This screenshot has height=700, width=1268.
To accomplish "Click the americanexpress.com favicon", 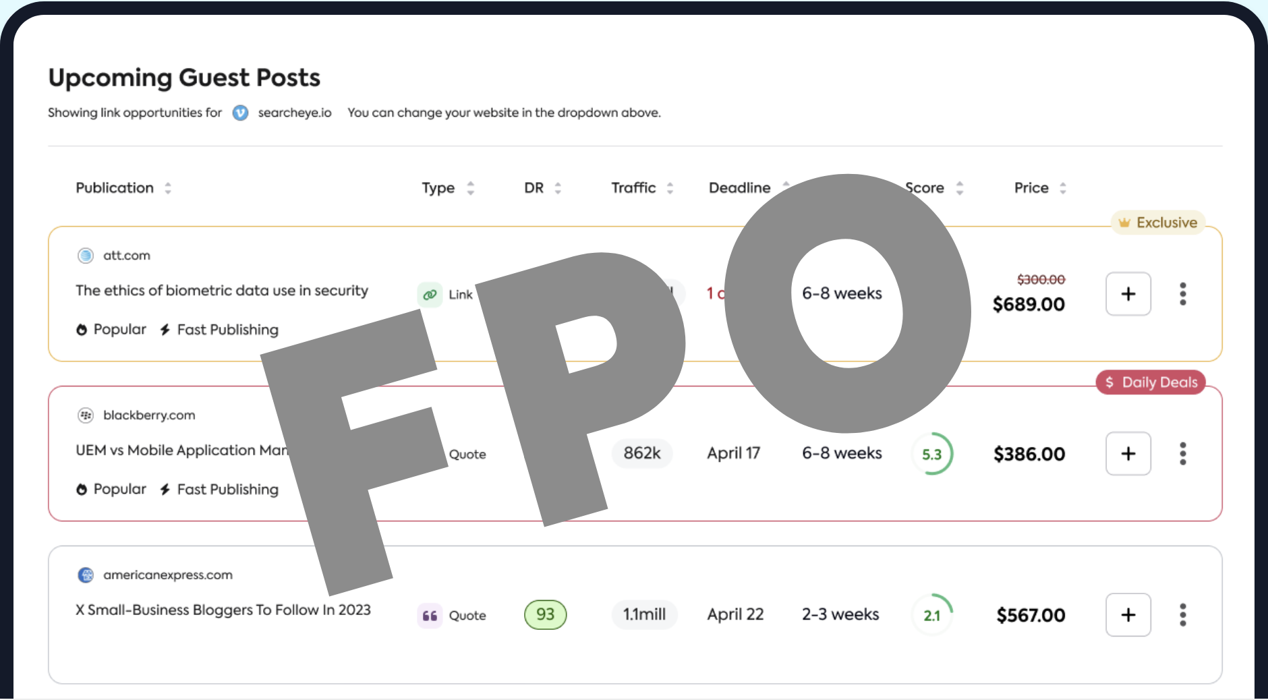I will [x=86, y=575].
